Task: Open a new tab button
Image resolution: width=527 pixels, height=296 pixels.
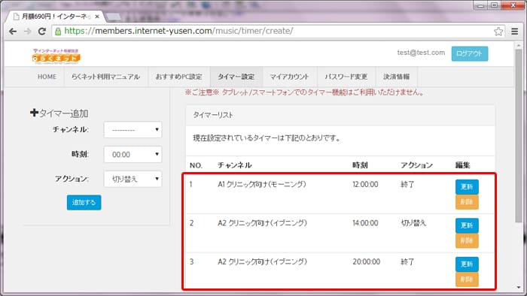Action: click(113, 17)
